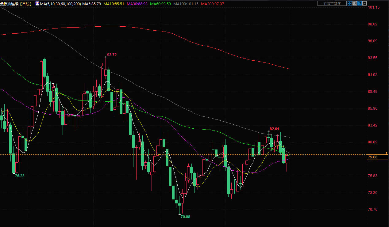Click the red MA200:97.07 legend entry
The image size is (389, 227).
point(212,4)
